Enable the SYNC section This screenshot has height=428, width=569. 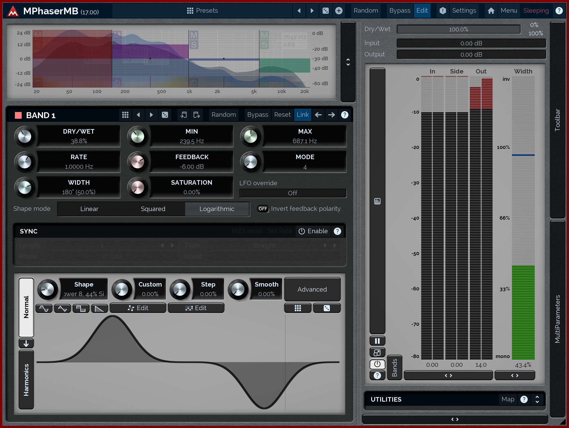point(313,231)
